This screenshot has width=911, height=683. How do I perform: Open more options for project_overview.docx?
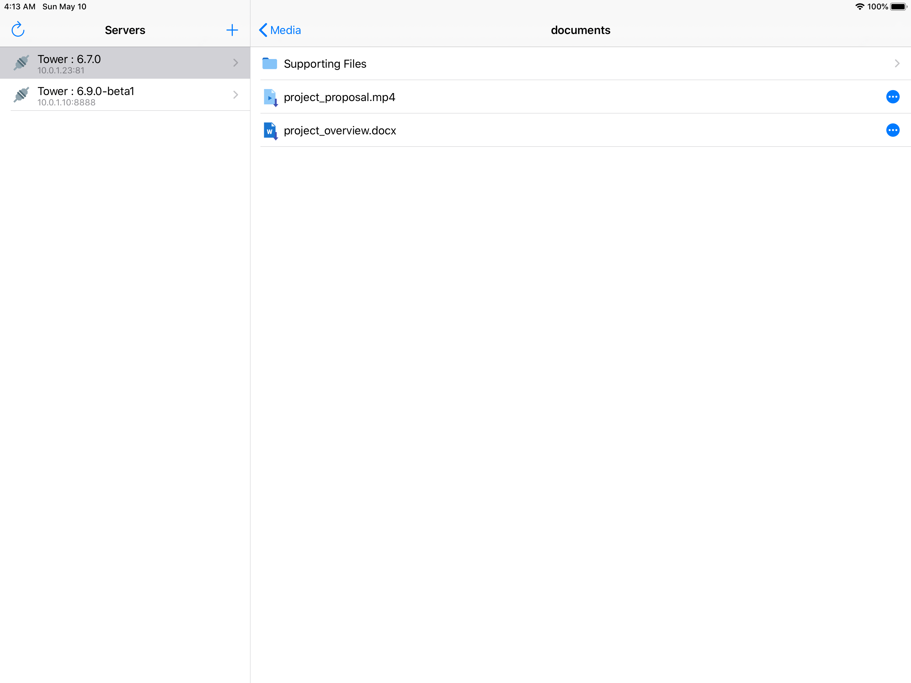tap(892, 130)
